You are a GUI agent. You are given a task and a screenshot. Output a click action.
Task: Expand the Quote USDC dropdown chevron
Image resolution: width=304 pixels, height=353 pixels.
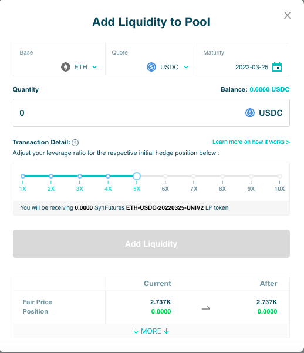pos(186,67)
